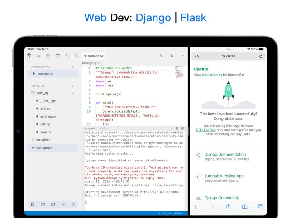Open urls.py in the file tree
The width and height of the screenshot is (291, 218).
tap(53, 124)
